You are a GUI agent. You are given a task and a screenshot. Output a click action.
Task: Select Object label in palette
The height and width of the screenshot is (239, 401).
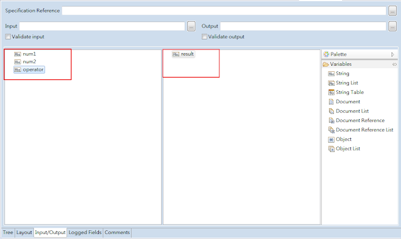point(343,139)
